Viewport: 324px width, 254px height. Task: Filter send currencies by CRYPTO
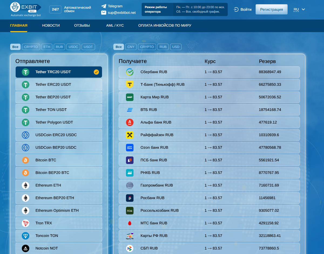(31, 47)
